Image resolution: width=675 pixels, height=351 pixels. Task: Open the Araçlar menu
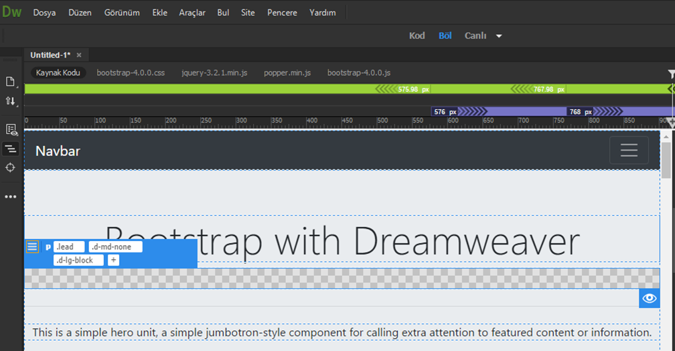[x=192, y=13]
